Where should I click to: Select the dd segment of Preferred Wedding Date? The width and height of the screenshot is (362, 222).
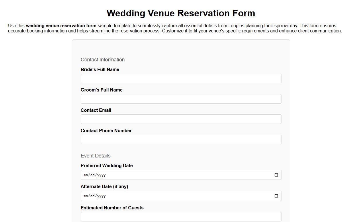[x=92, y=175]
